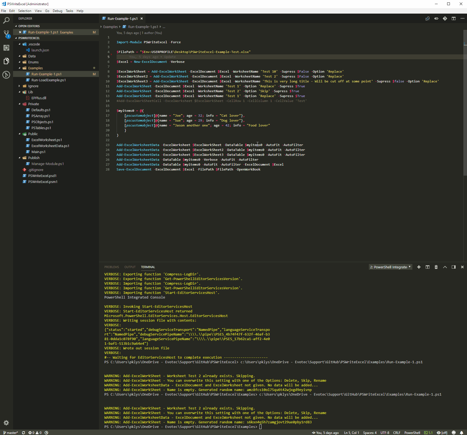This screenshot has height=435, width=467.
Task: Click the PowerShell language mode button
Action: (x=412, y=433)
